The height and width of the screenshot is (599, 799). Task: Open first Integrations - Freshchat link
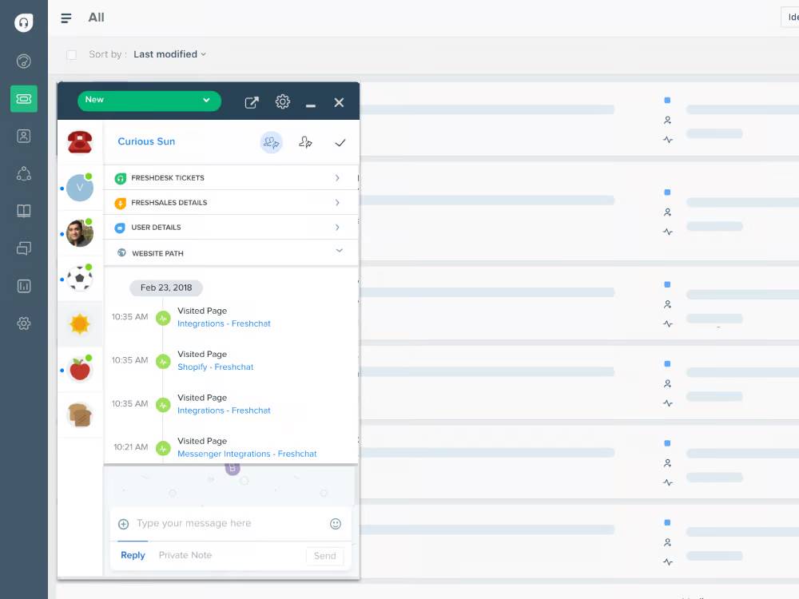coord(224,323)
